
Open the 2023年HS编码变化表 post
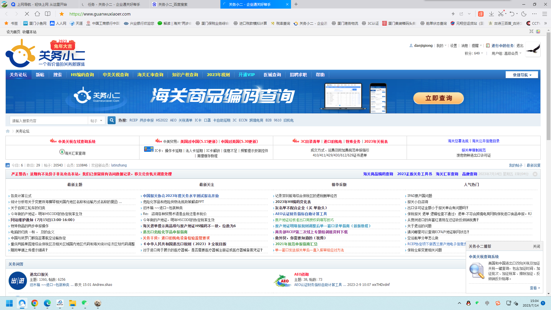coord(293,202)
